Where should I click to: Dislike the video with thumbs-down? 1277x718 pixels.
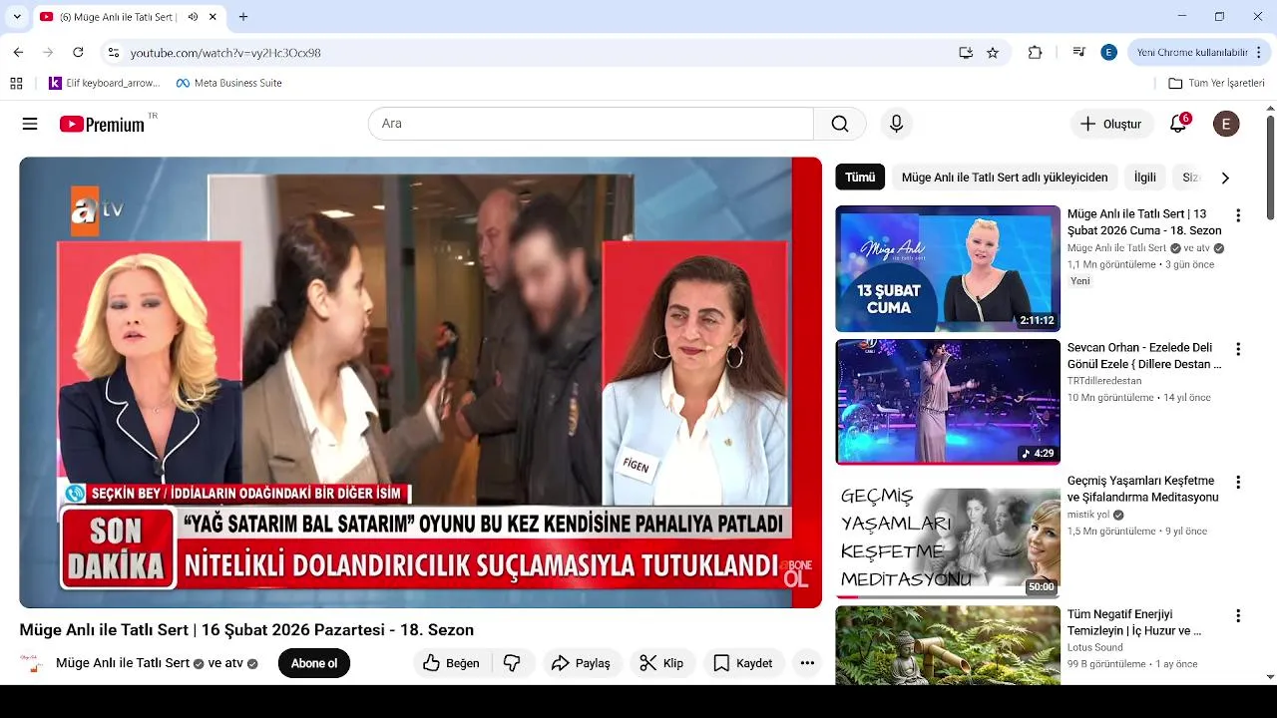coord(512,663)
